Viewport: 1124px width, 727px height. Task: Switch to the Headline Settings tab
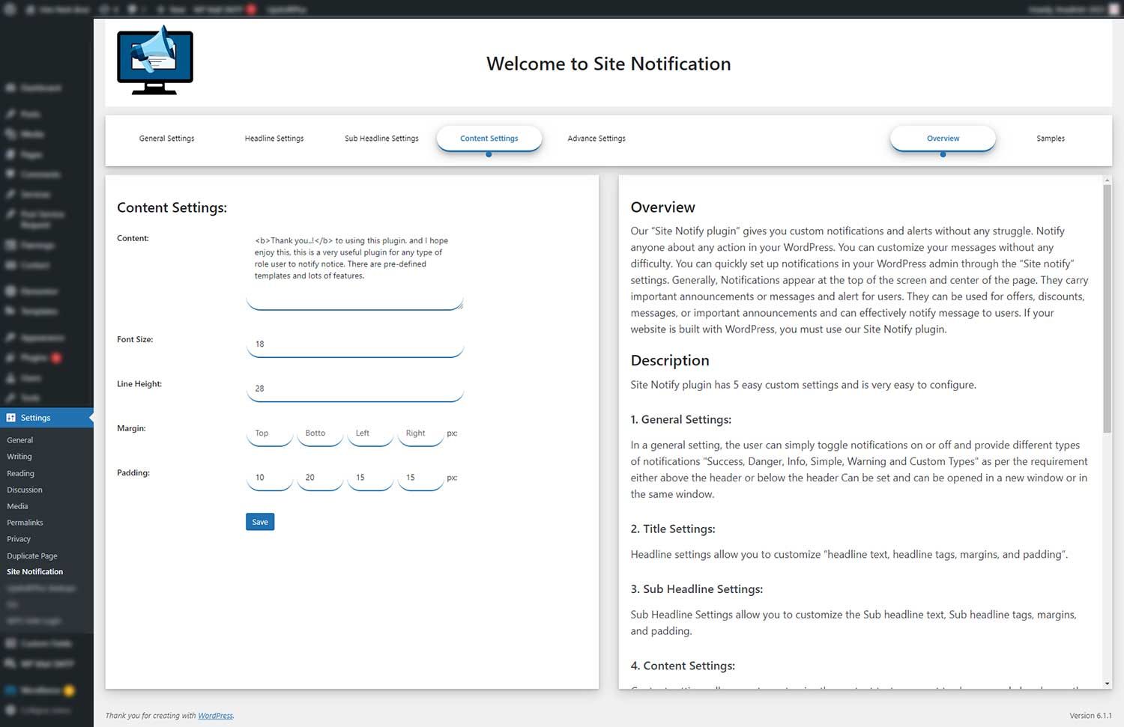click(x=274, y=139)
